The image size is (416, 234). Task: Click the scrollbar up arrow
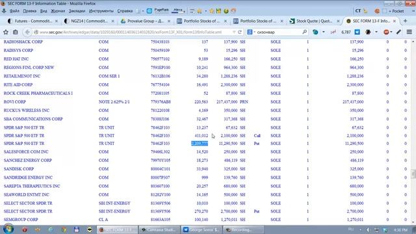[413, 42]
